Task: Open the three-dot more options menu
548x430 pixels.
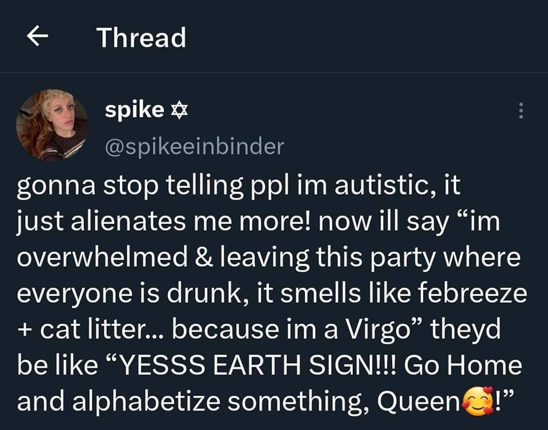Action: (x=520, y=111)
